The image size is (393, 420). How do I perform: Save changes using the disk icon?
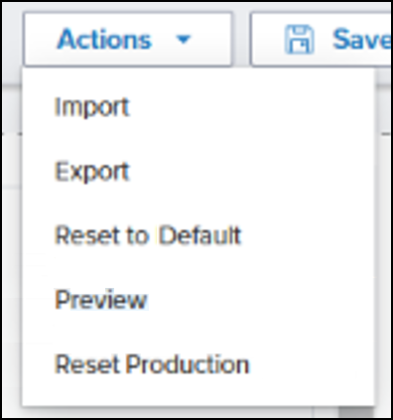(x=300, y=40)
